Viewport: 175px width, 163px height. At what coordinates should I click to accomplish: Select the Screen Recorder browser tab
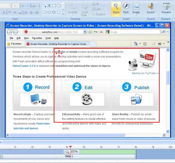coord(58,44)
